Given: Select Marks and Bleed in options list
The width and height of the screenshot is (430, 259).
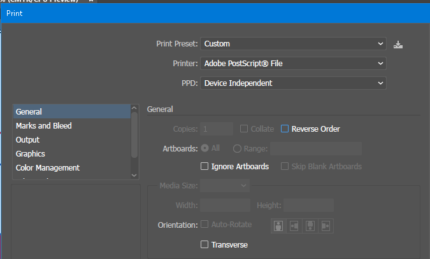Looking at the screenshot, I should (44, 126).
